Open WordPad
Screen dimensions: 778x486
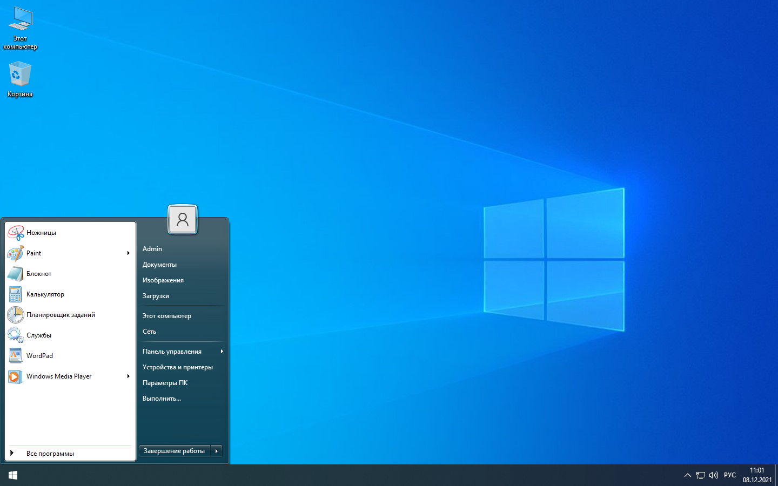point(39,356)
